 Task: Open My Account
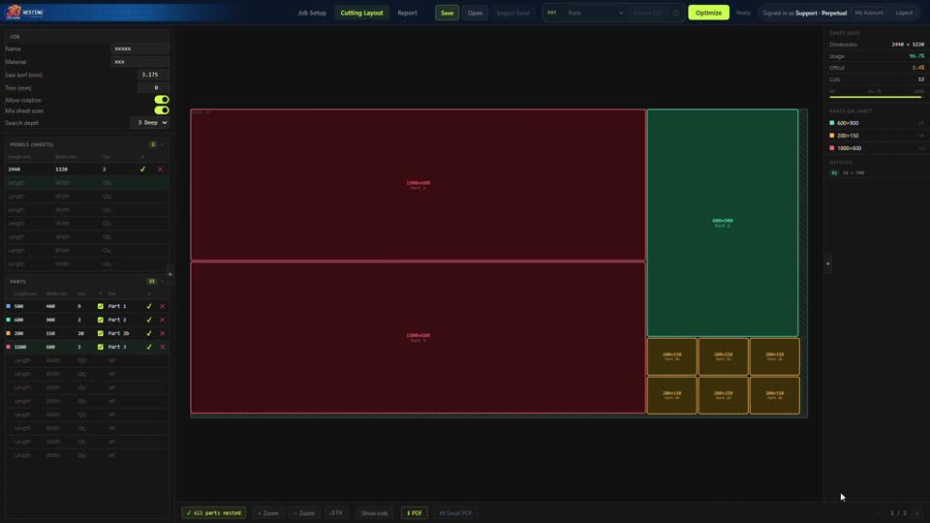tap(869, 13)
